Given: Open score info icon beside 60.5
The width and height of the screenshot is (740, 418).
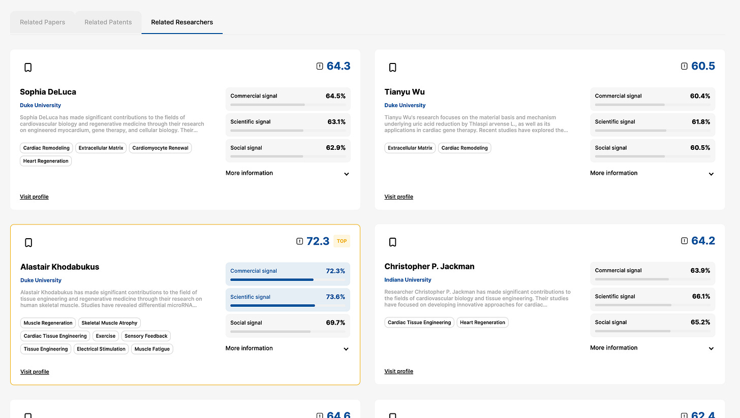Looking at the screenshot, I should (x=684, y=66).
